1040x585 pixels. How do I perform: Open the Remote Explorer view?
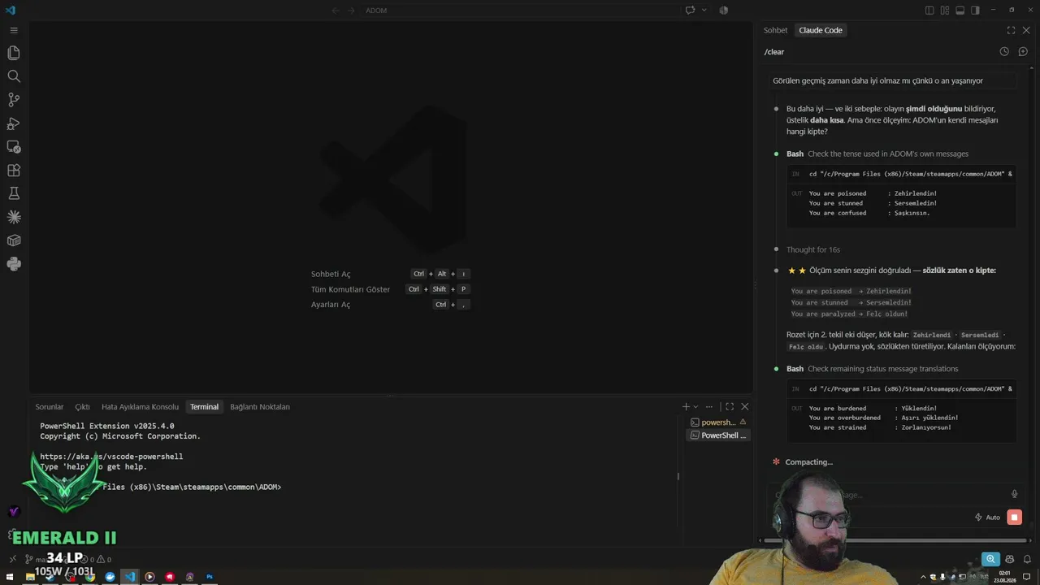pos(14,147)
